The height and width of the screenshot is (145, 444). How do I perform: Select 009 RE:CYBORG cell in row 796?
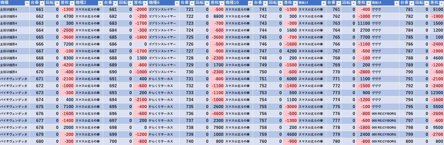click(x=385, y=114)
